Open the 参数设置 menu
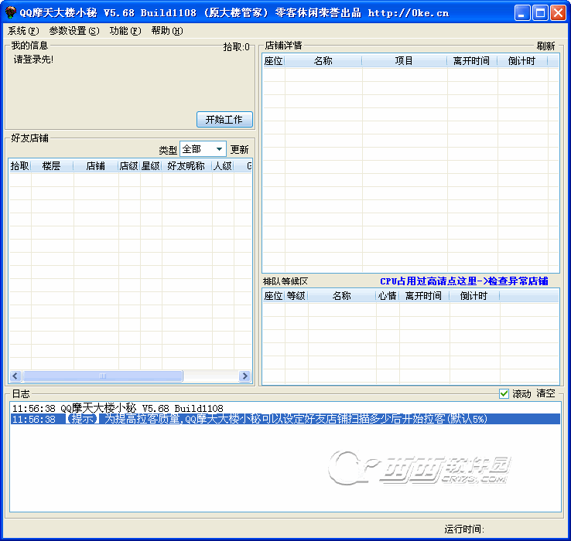 74,31
